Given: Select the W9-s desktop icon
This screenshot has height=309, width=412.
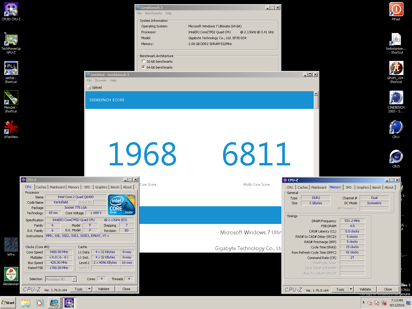Looking at the screenshot, I should tap(11, 247).
